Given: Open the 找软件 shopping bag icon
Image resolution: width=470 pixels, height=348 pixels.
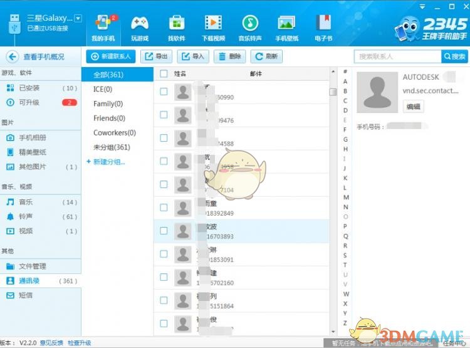Looking at the screenshot, I should pos(177,23).
